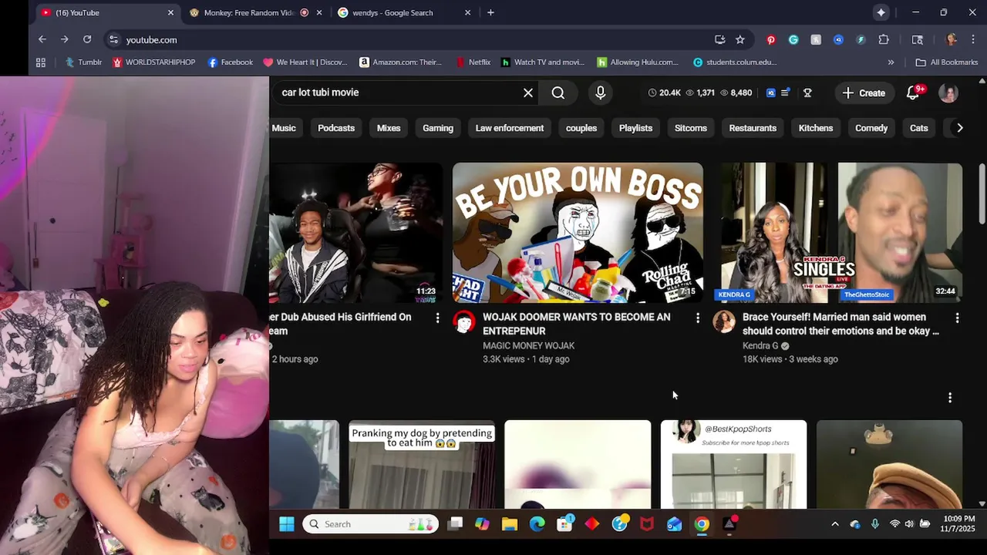Open YouTube notifications bell

(x=913, y=92)
